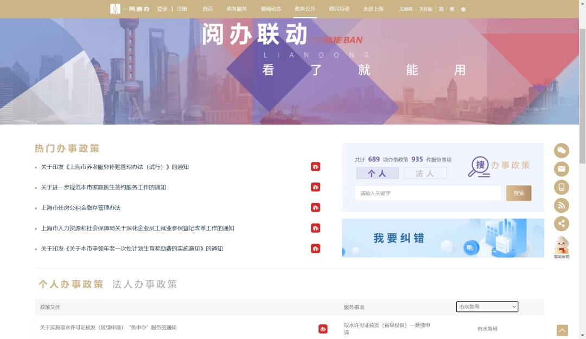This screenshot has width=586, height=339.
Task: Open the 登录 login link
Action: click(162, 9)
